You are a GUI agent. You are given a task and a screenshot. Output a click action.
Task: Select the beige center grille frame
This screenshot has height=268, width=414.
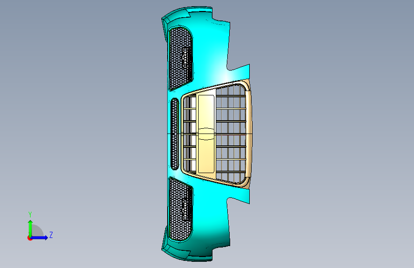[x=216, y=134]
